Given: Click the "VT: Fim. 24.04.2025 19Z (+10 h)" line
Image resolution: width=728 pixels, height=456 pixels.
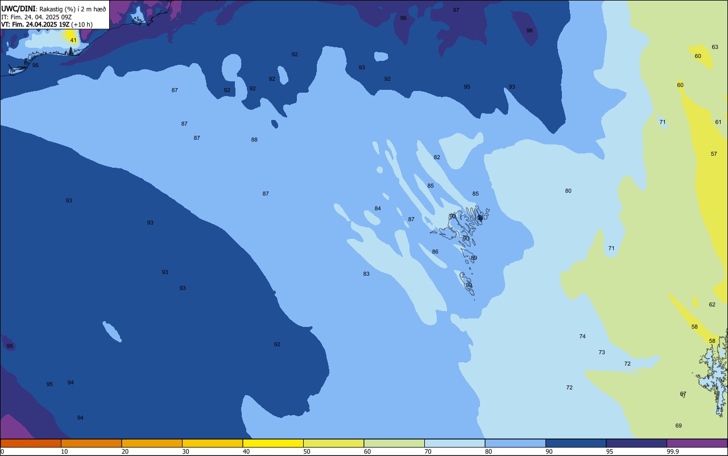Looking at the screenshot, I should [47, 24].
